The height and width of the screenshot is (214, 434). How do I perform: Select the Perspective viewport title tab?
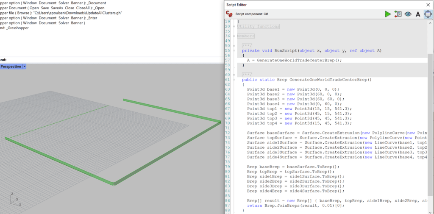click(x=11, y=67)
